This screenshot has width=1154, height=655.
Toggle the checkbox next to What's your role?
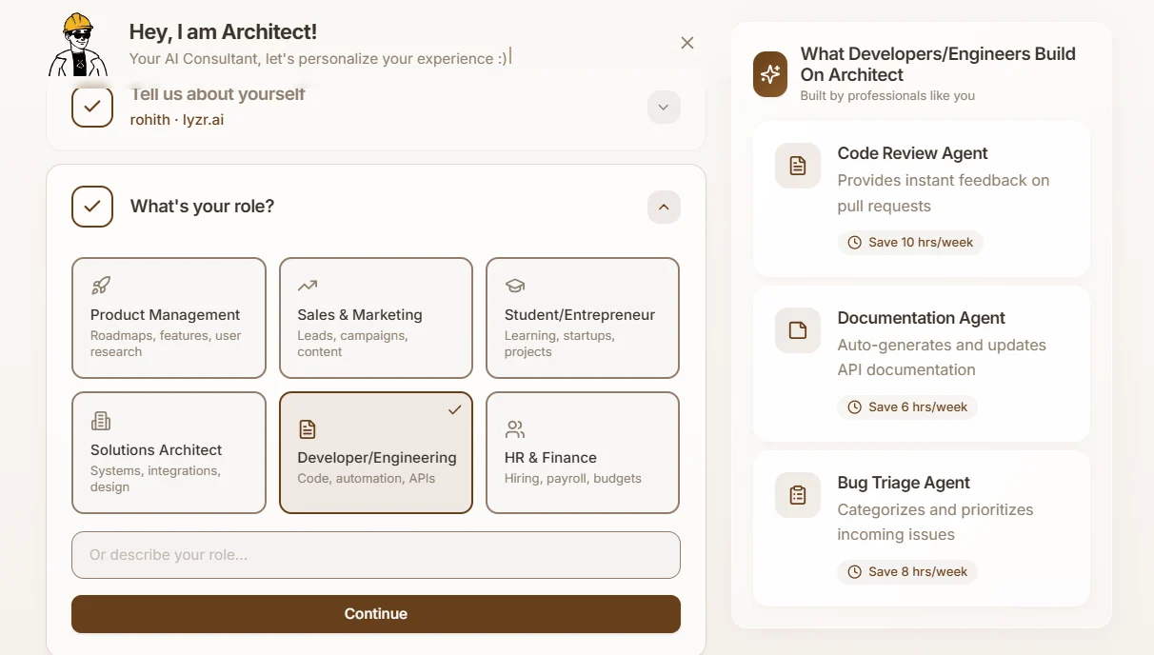click(x=92, y=207)
